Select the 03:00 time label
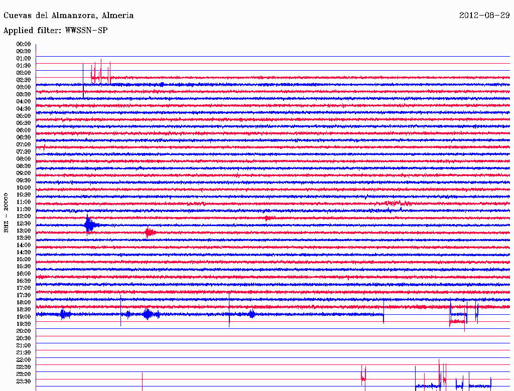514x391 pixels. (x=24, y=87)
